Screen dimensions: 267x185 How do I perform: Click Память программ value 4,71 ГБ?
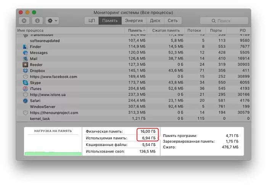232,136
